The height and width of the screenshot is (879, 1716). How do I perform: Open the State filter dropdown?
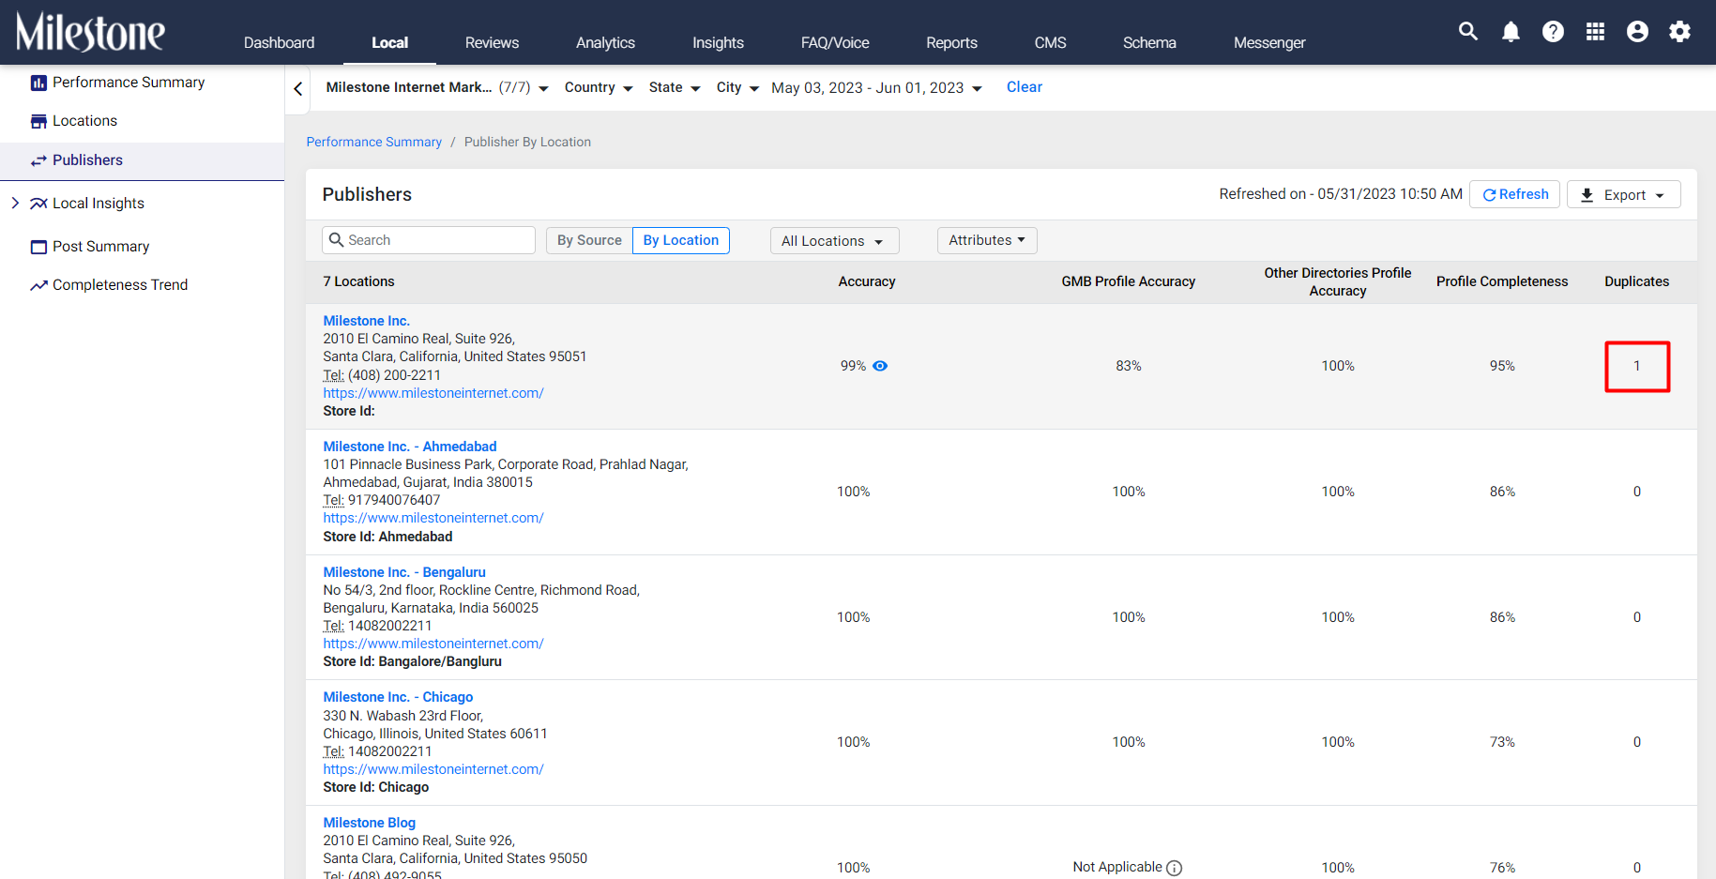[x=675, y=87]
